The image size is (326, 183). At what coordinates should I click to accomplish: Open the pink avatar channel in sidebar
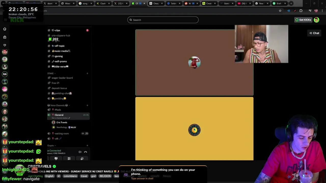(5, 89)
